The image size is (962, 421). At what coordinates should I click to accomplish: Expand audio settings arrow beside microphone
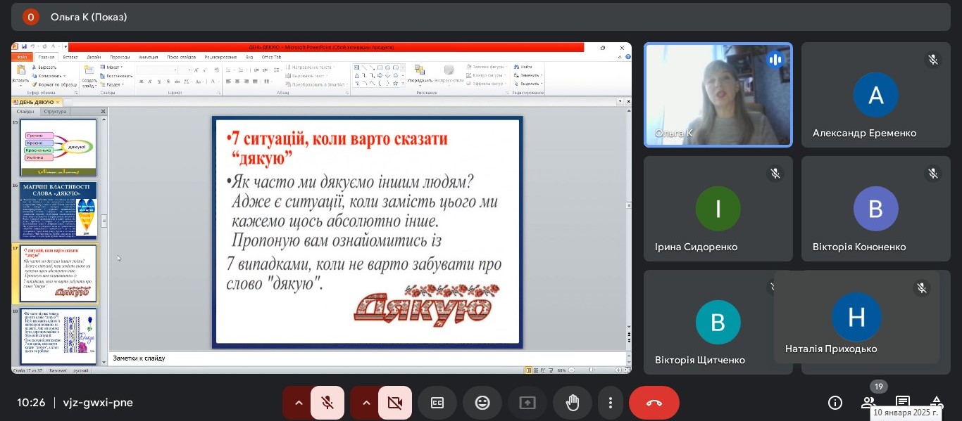pyautogui.click(x=299, y=403)
